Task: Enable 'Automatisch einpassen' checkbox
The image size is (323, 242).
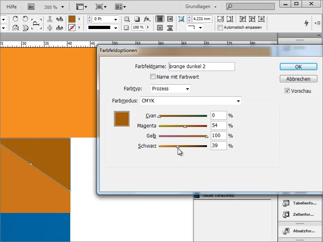Action: (220, 27)
